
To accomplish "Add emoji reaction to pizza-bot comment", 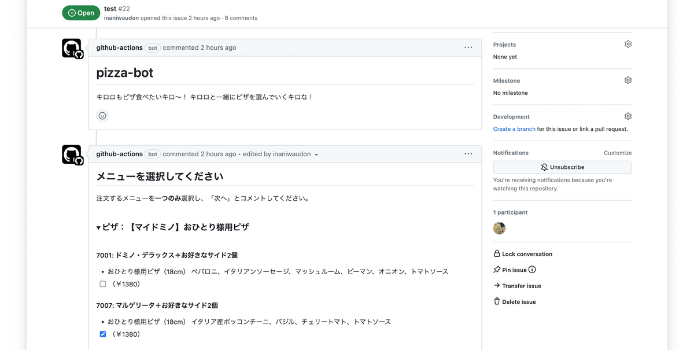I will pos(102,116).
